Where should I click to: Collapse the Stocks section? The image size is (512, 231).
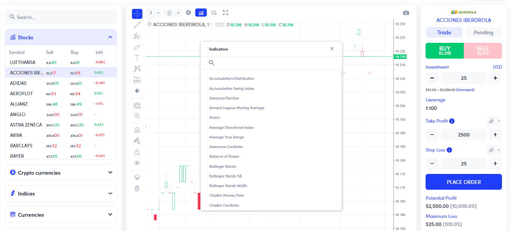point(61,37)
